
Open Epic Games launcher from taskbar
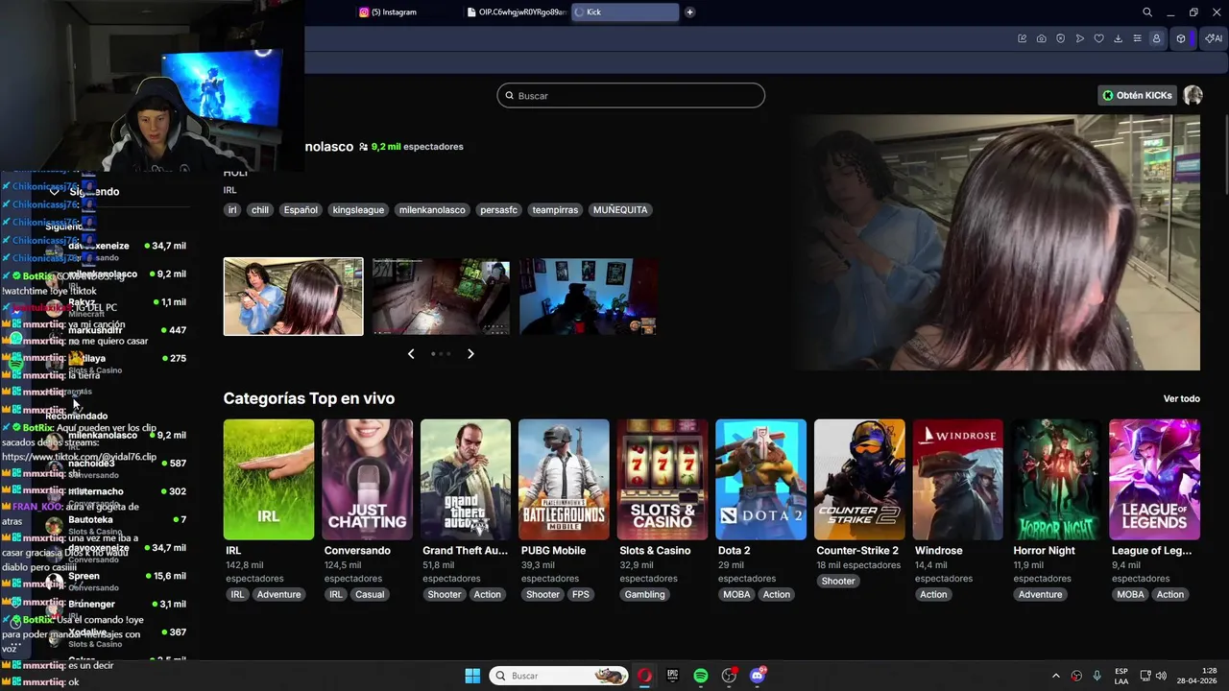click(673, 676)
